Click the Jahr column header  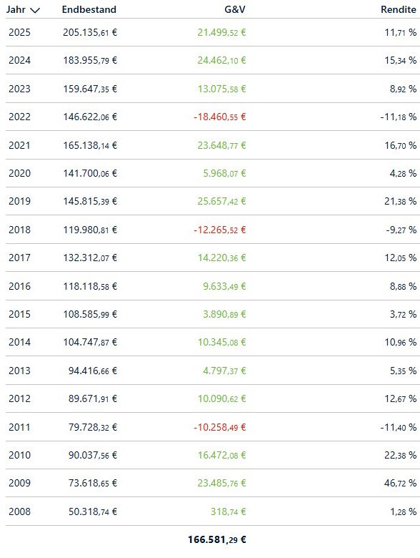pyautogui.click(x=16, y=9)
